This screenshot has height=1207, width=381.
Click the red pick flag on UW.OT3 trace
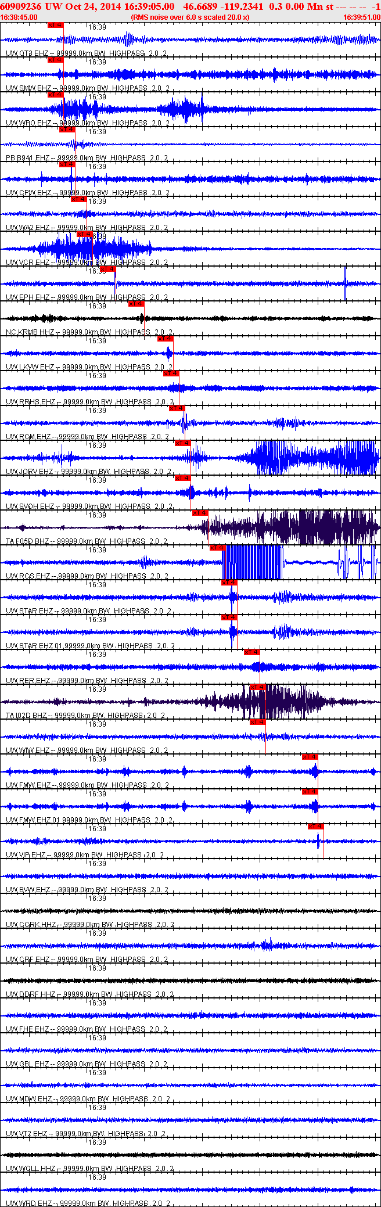(x=55, y=25)
